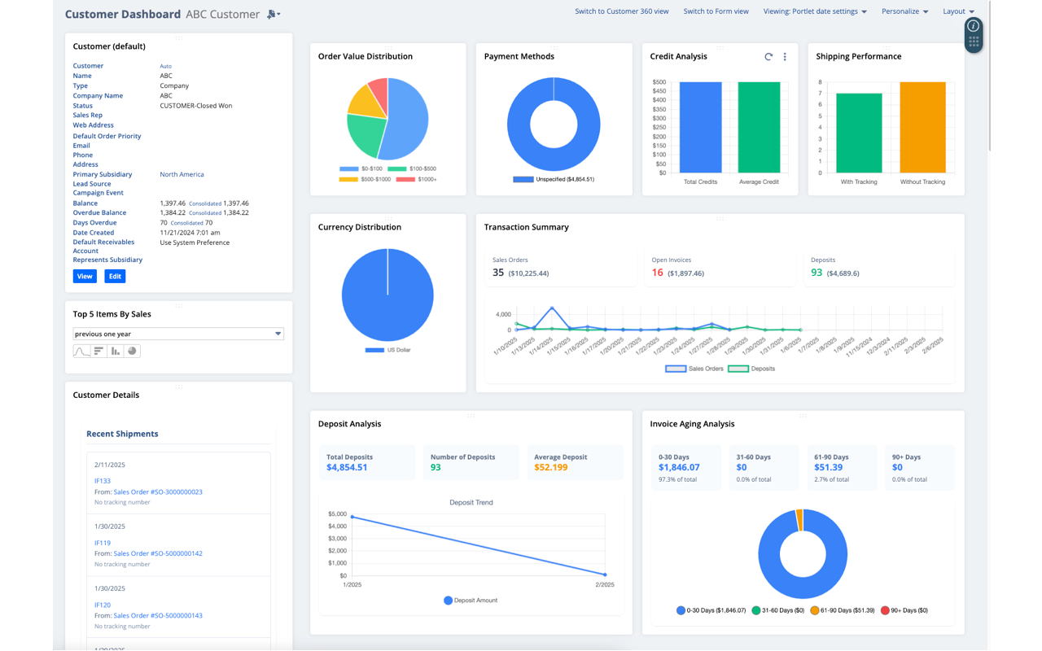
Task: Open the North America subsidiary link
Action: tap(182, 174)
